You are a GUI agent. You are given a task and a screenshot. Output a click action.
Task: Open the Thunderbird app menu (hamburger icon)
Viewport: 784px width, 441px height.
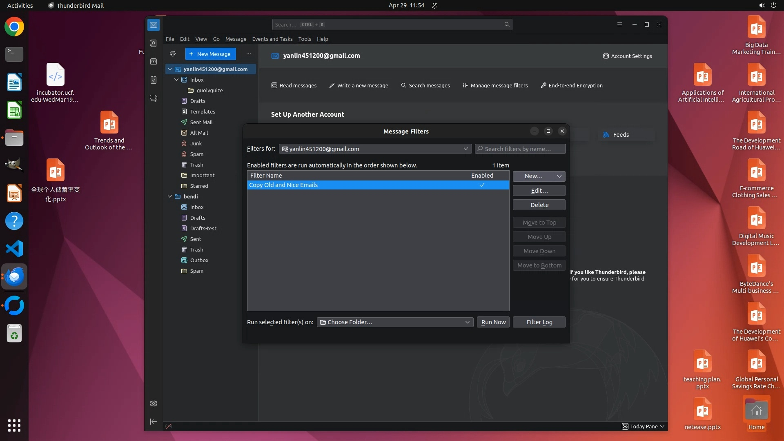point(619,24)
